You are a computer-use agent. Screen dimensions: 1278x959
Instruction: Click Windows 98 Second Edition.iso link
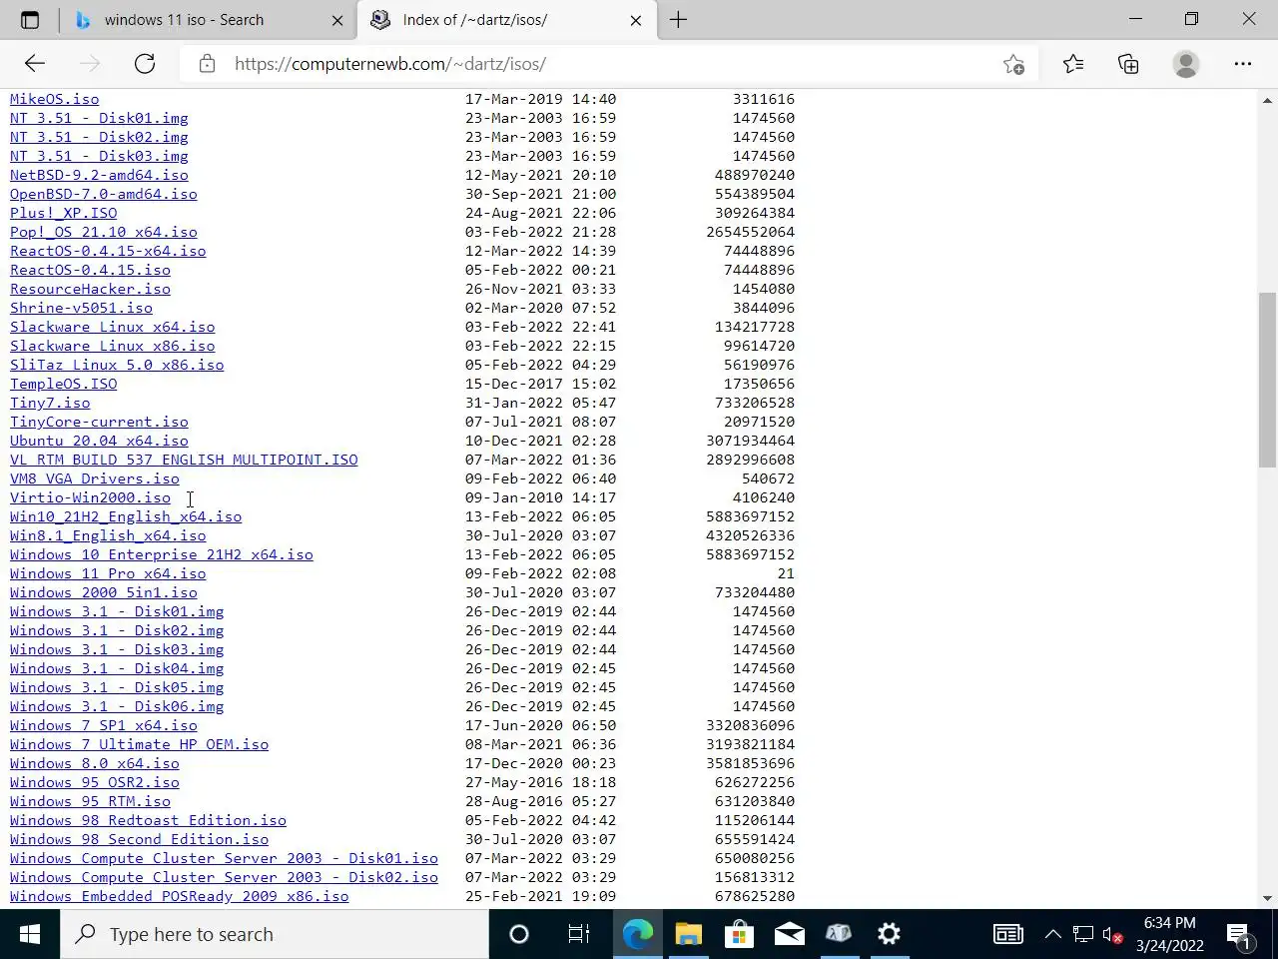pos(139,839)
